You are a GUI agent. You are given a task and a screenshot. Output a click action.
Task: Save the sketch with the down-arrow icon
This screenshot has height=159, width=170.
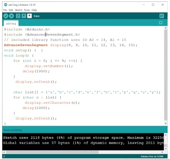[x=29, y=16]
